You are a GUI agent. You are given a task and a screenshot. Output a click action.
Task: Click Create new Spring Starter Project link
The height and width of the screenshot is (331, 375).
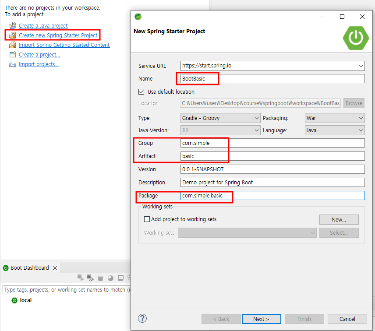click(x=58, y=35)
